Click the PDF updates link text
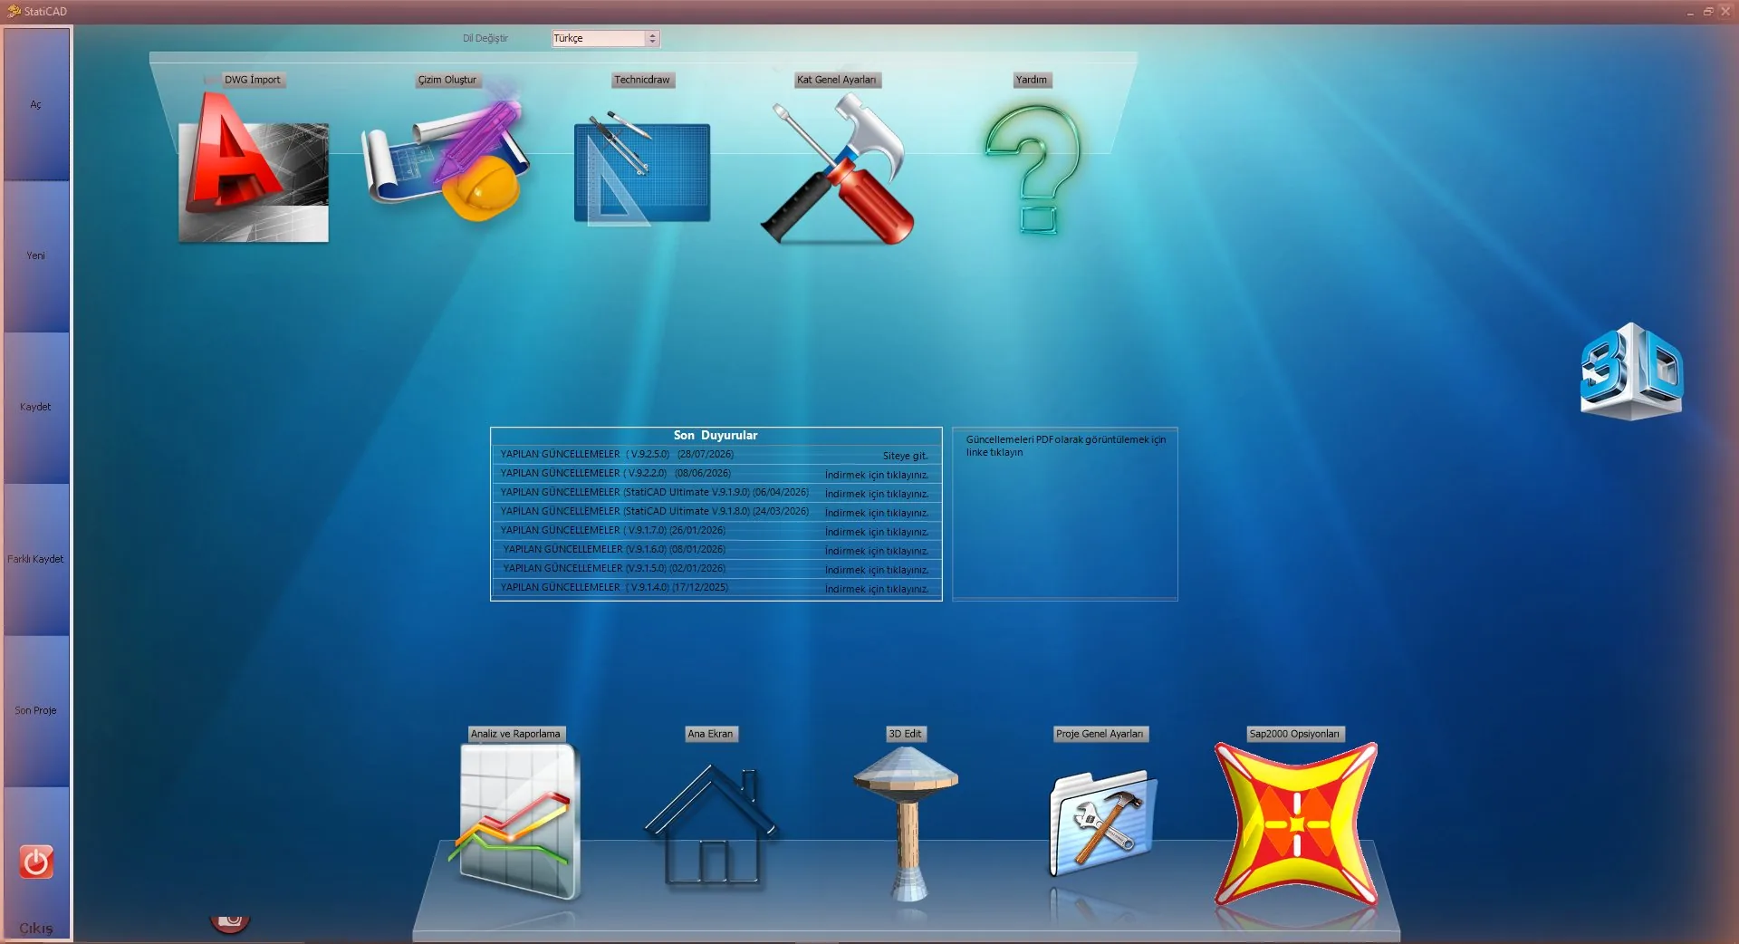The height and width of the screenshot is (944, 1739). coord(1065,446)
